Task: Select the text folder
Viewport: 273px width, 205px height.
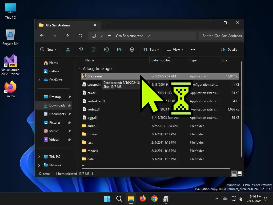Action: point(160,143)
